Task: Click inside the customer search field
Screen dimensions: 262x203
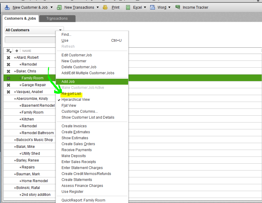Action: pos(30,40)
